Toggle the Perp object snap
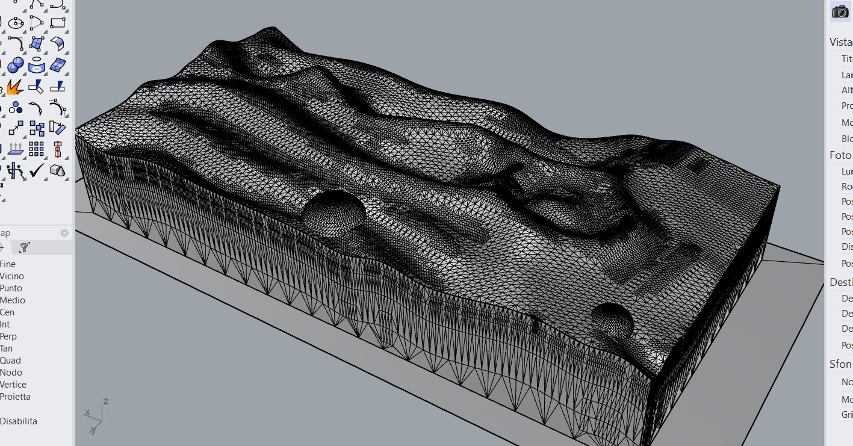Screen dimensions: 853x446 [x=8, y=336]
